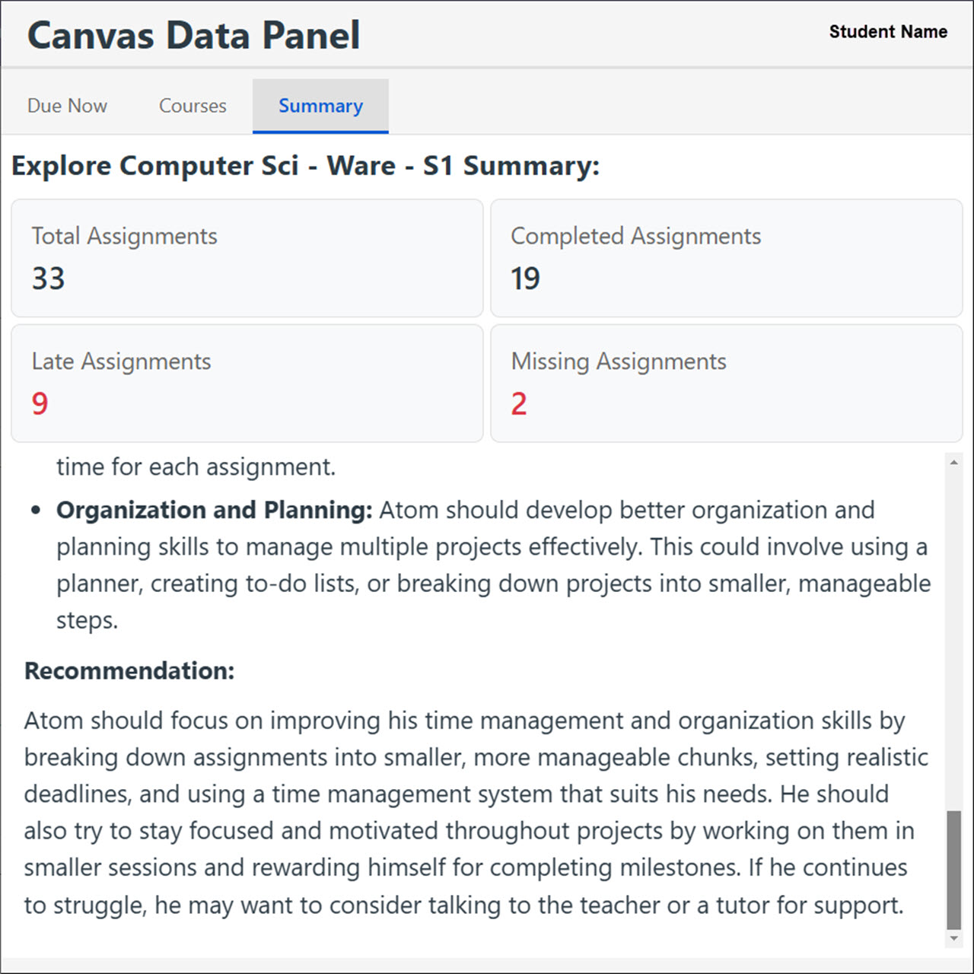Click the Canvas Data Panel title

pos(194,36)
